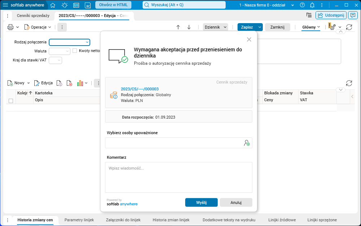Refresh the document with top refresh icon
This screenshot has width=361, height=226.
(x=349, y=27)
